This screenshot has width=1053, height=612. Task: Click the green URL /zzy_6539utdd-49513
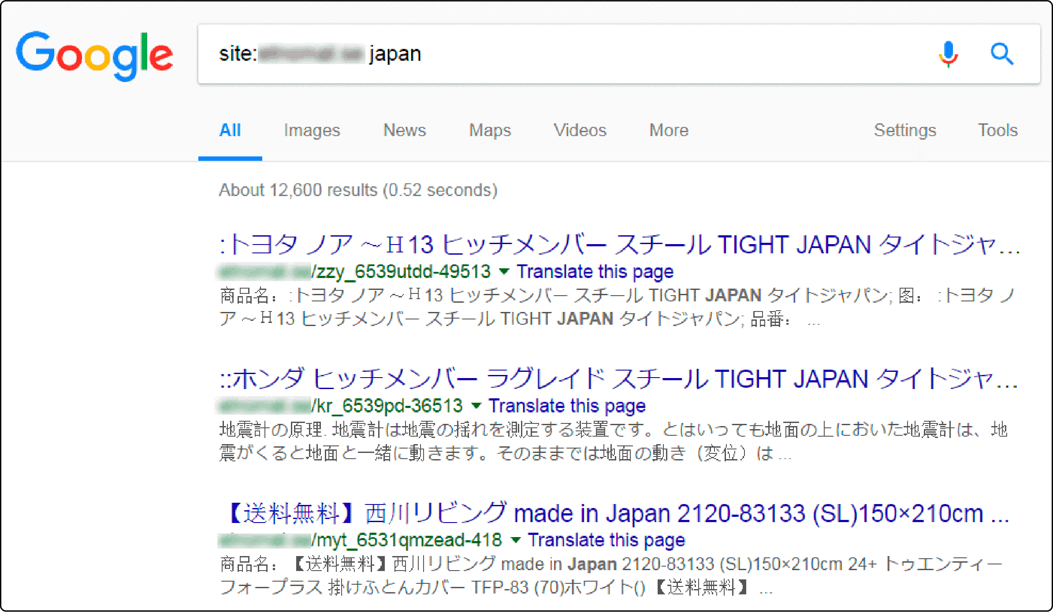pyautogui.click(x=401, y=272)
